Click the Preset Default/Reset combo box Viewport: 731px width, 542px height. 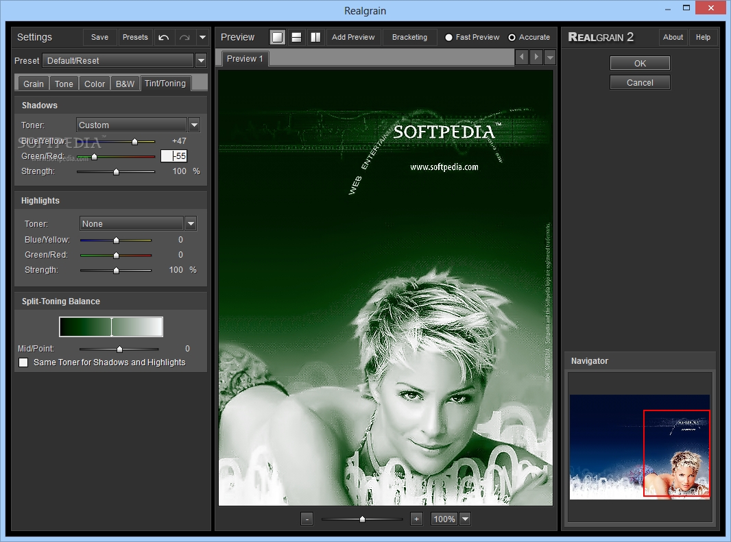(x=118, y=60)
